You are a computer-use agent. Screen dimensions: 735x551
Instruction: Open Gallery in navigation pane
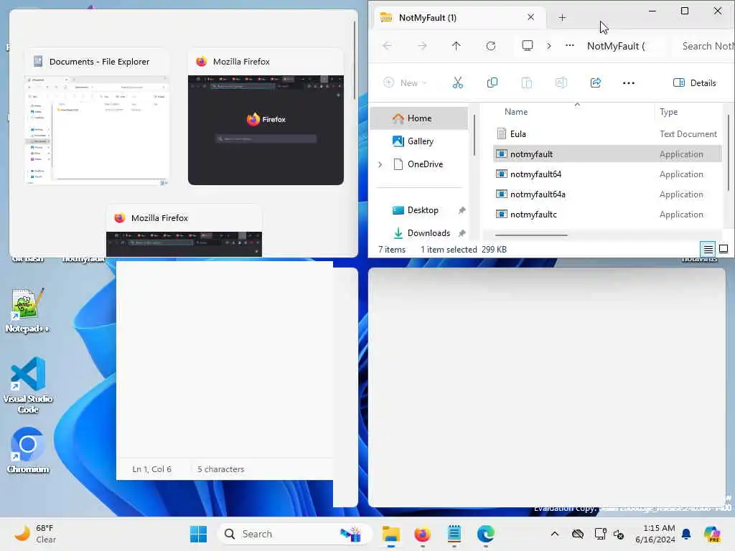click(419, 141)
